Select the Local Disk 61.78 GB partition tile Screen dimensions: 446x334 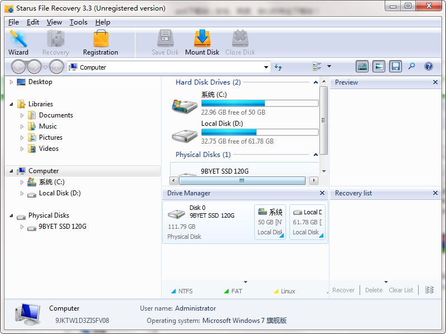pyautogui.click(x=307, y=222)
